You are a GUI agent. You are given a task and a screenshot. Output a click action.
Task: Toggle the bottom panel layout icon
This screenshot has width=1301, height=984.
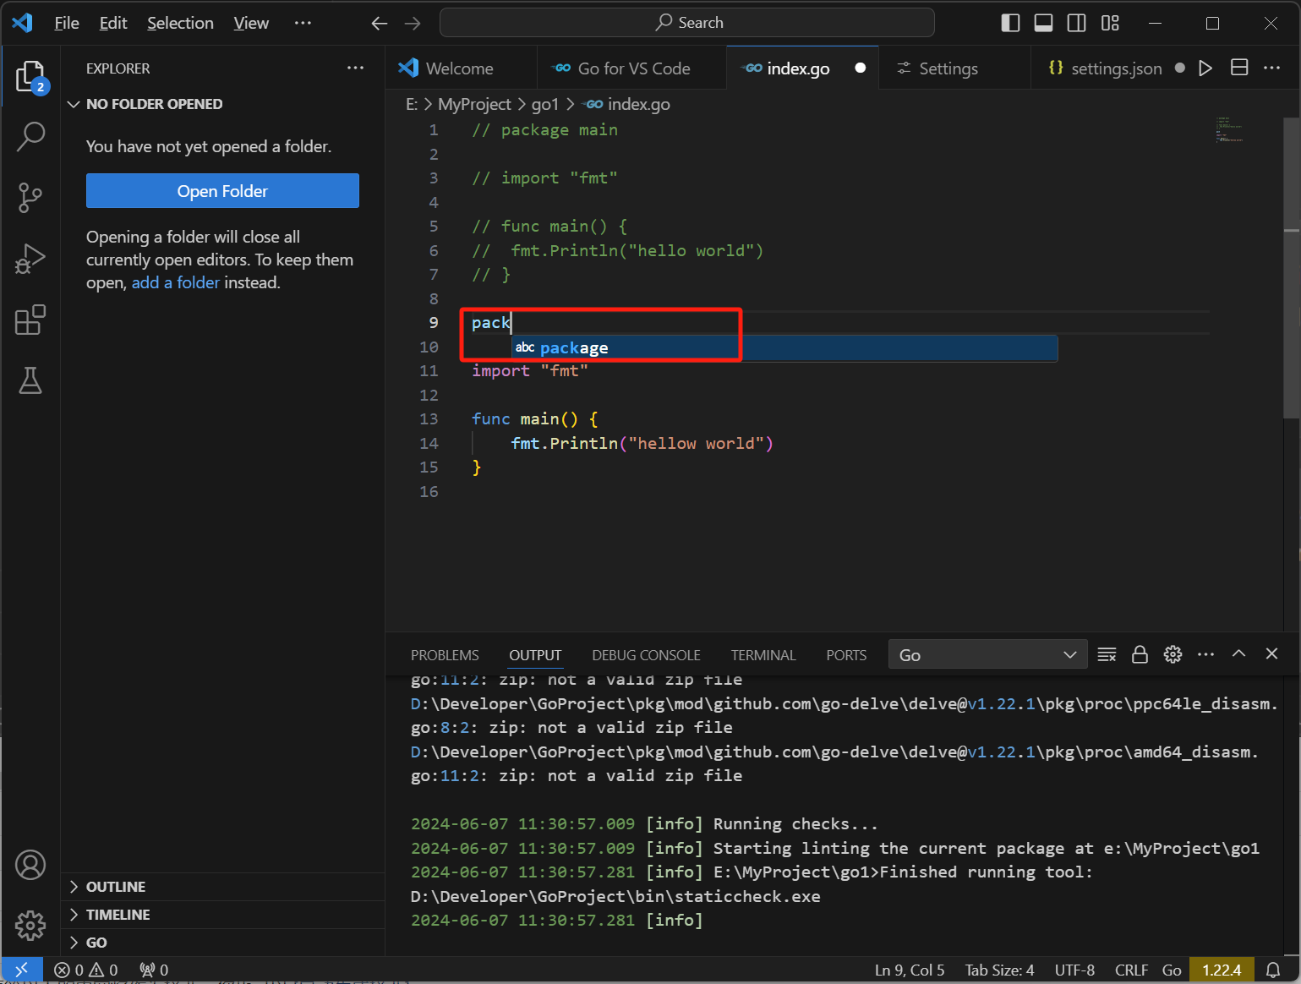coord(1043,23)
